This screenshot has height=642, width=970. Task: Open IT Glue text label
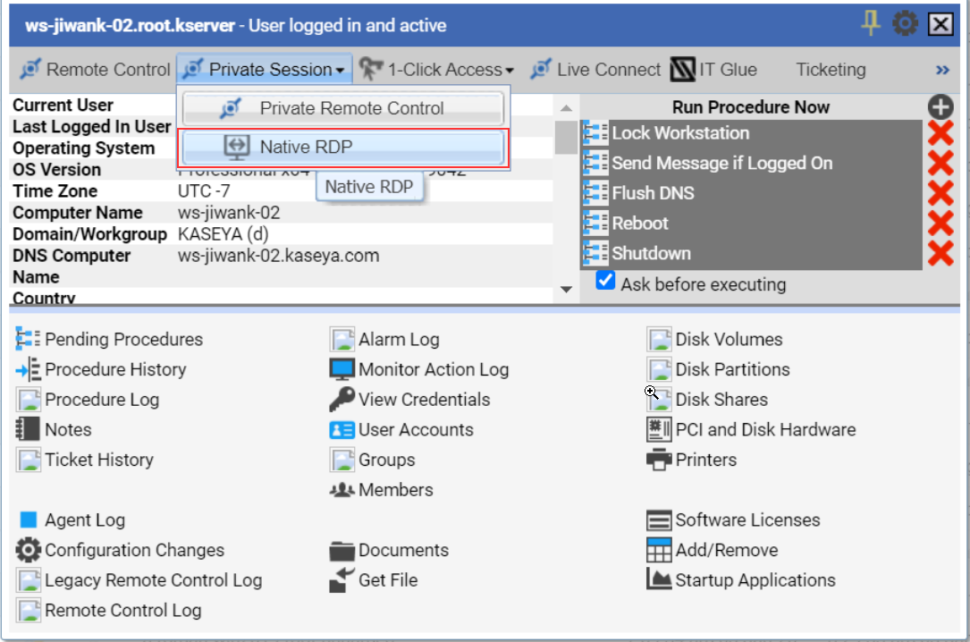pos(728,69)
